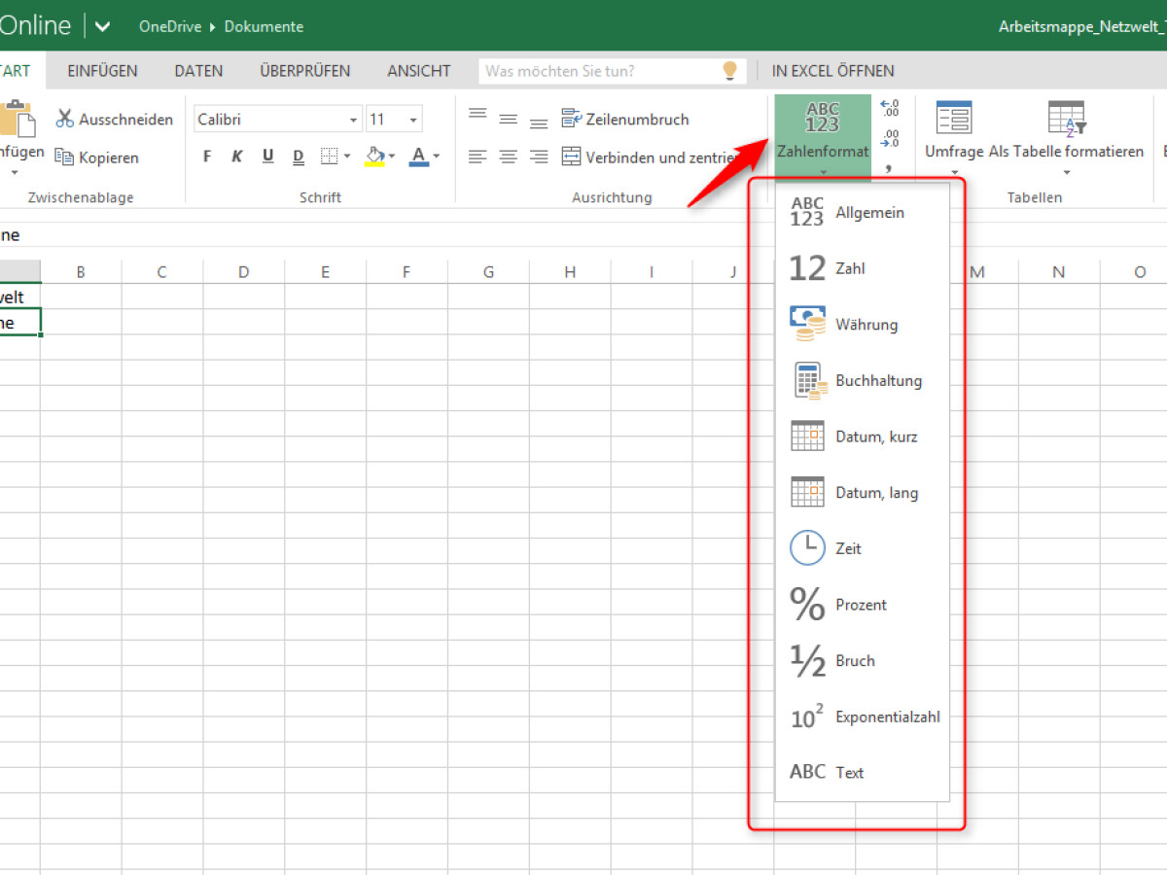The height and width of the screenshot is (875, 1167).
Task: Toggle bold formatting with F button
Action: click(x=206, y=157)
